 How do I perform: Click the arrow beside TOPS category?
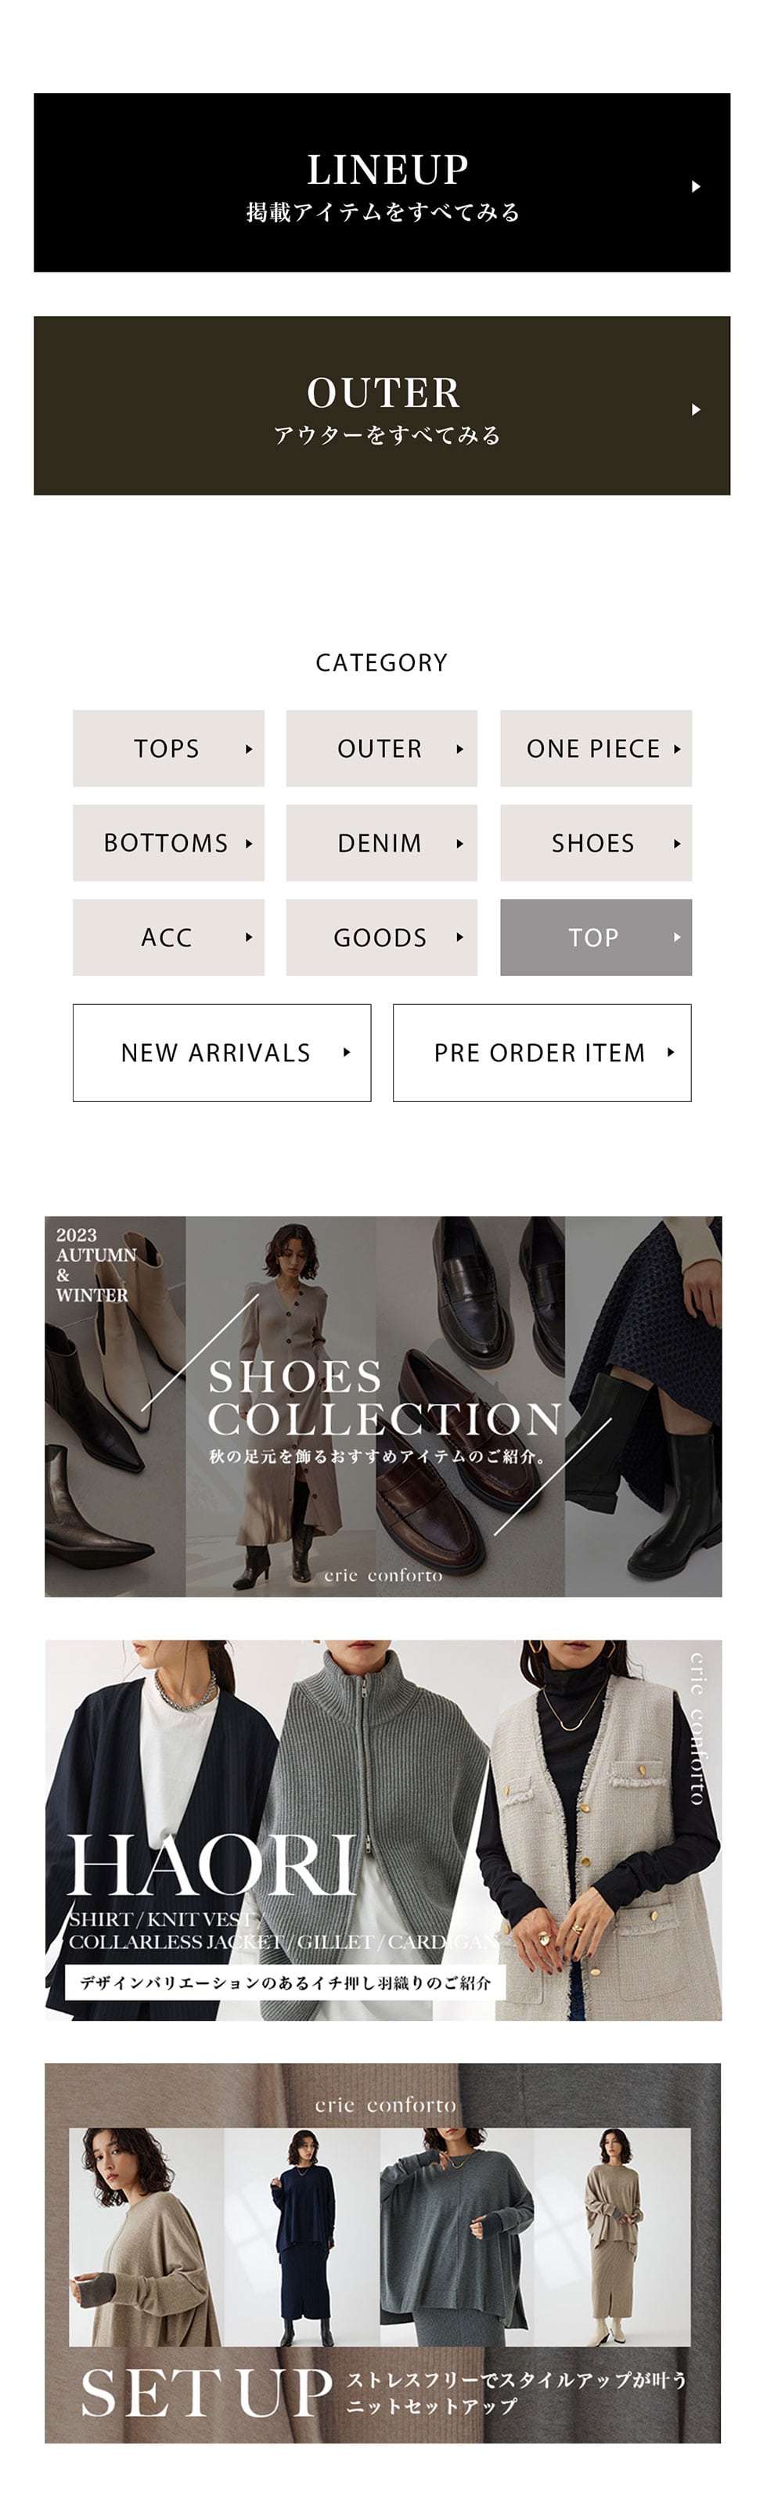249,749
